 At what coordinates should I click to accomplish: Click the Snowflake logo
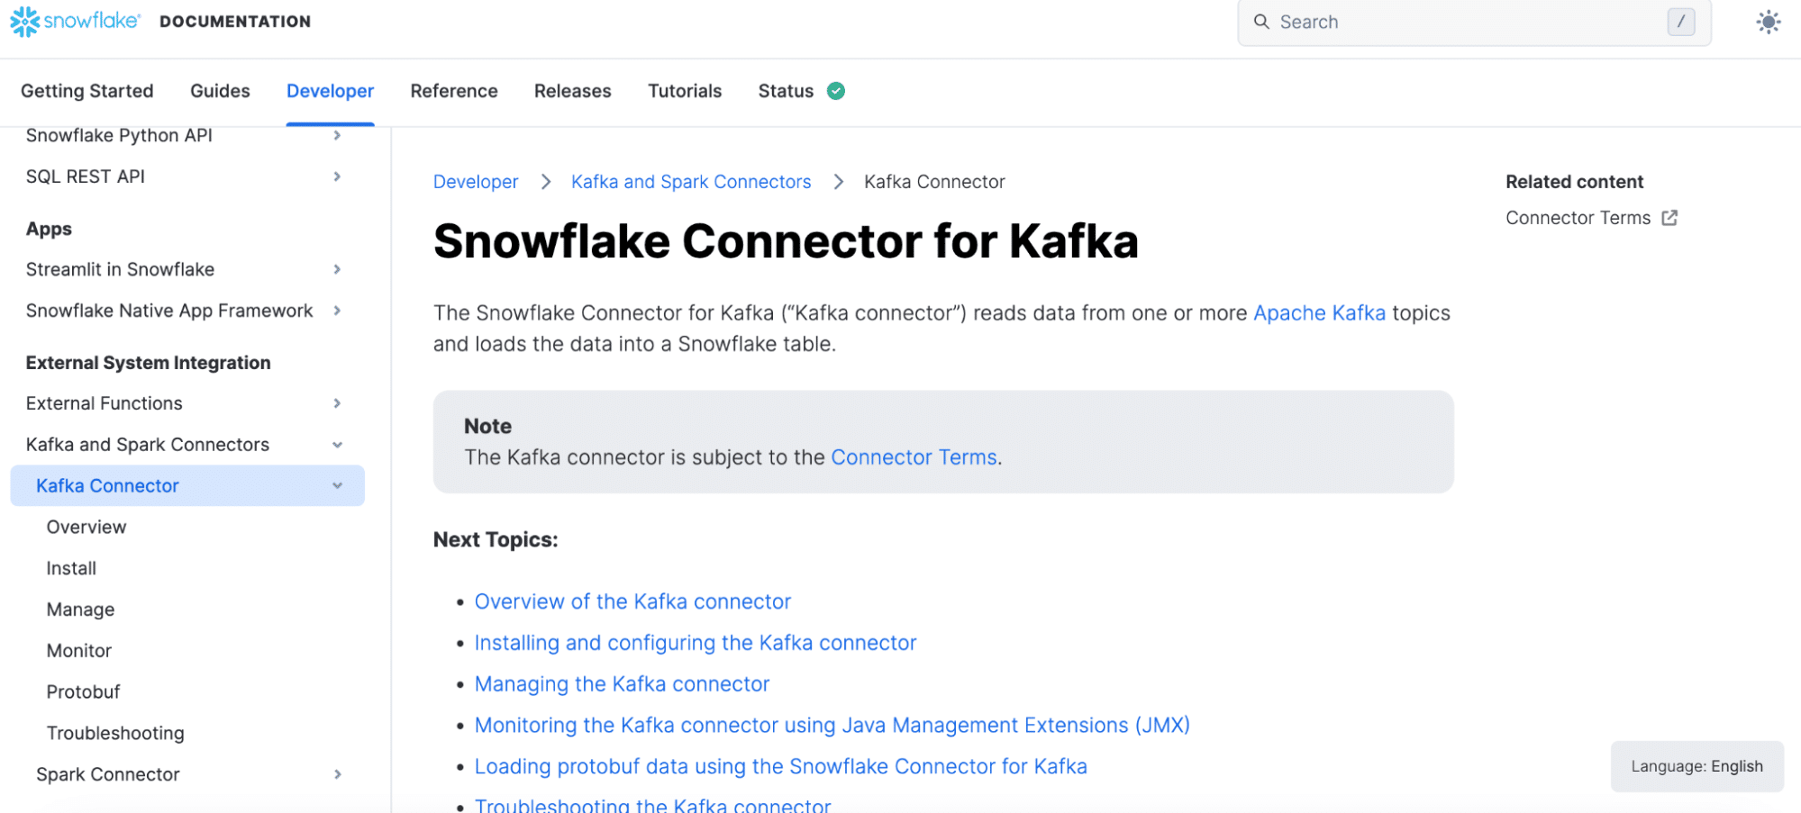[75, 21]
